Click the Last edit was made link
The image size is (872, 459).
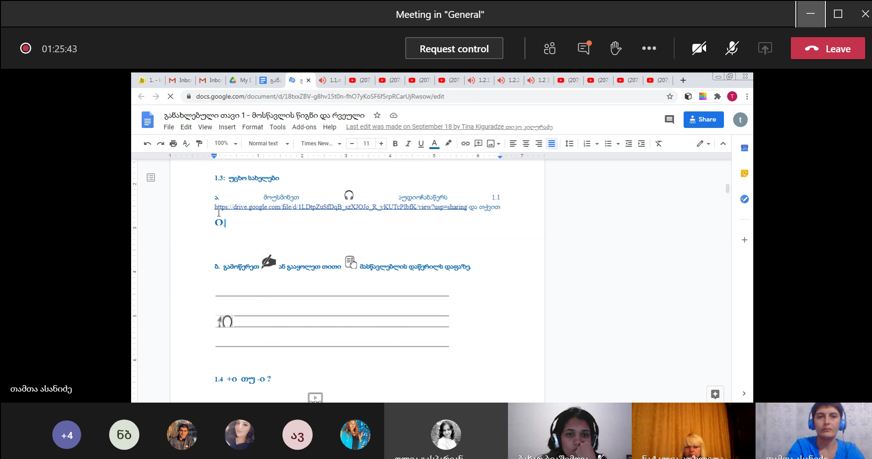[449, 127]
